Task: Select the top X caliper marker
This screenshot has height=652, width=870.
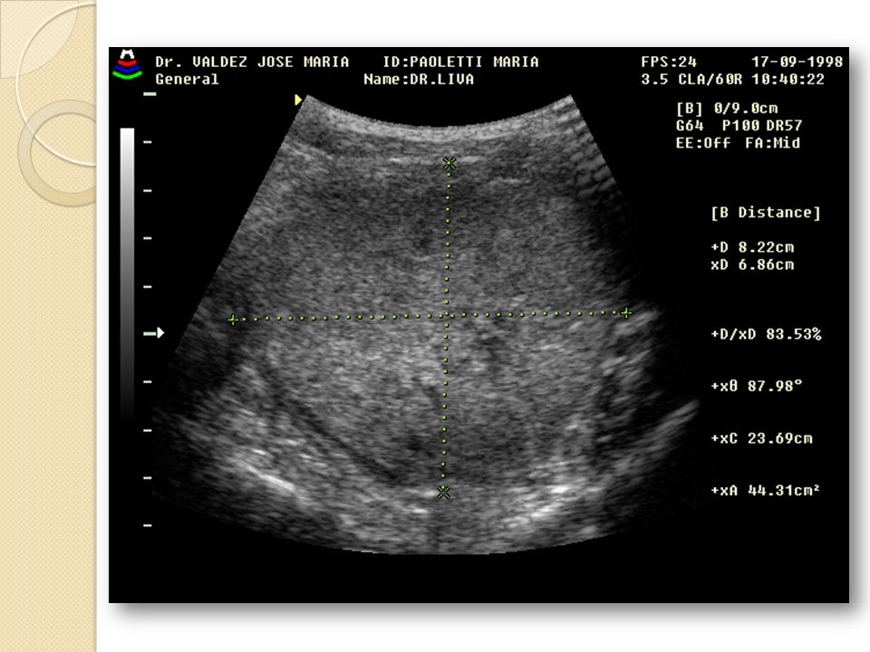Action: click(x=449, y=164)
